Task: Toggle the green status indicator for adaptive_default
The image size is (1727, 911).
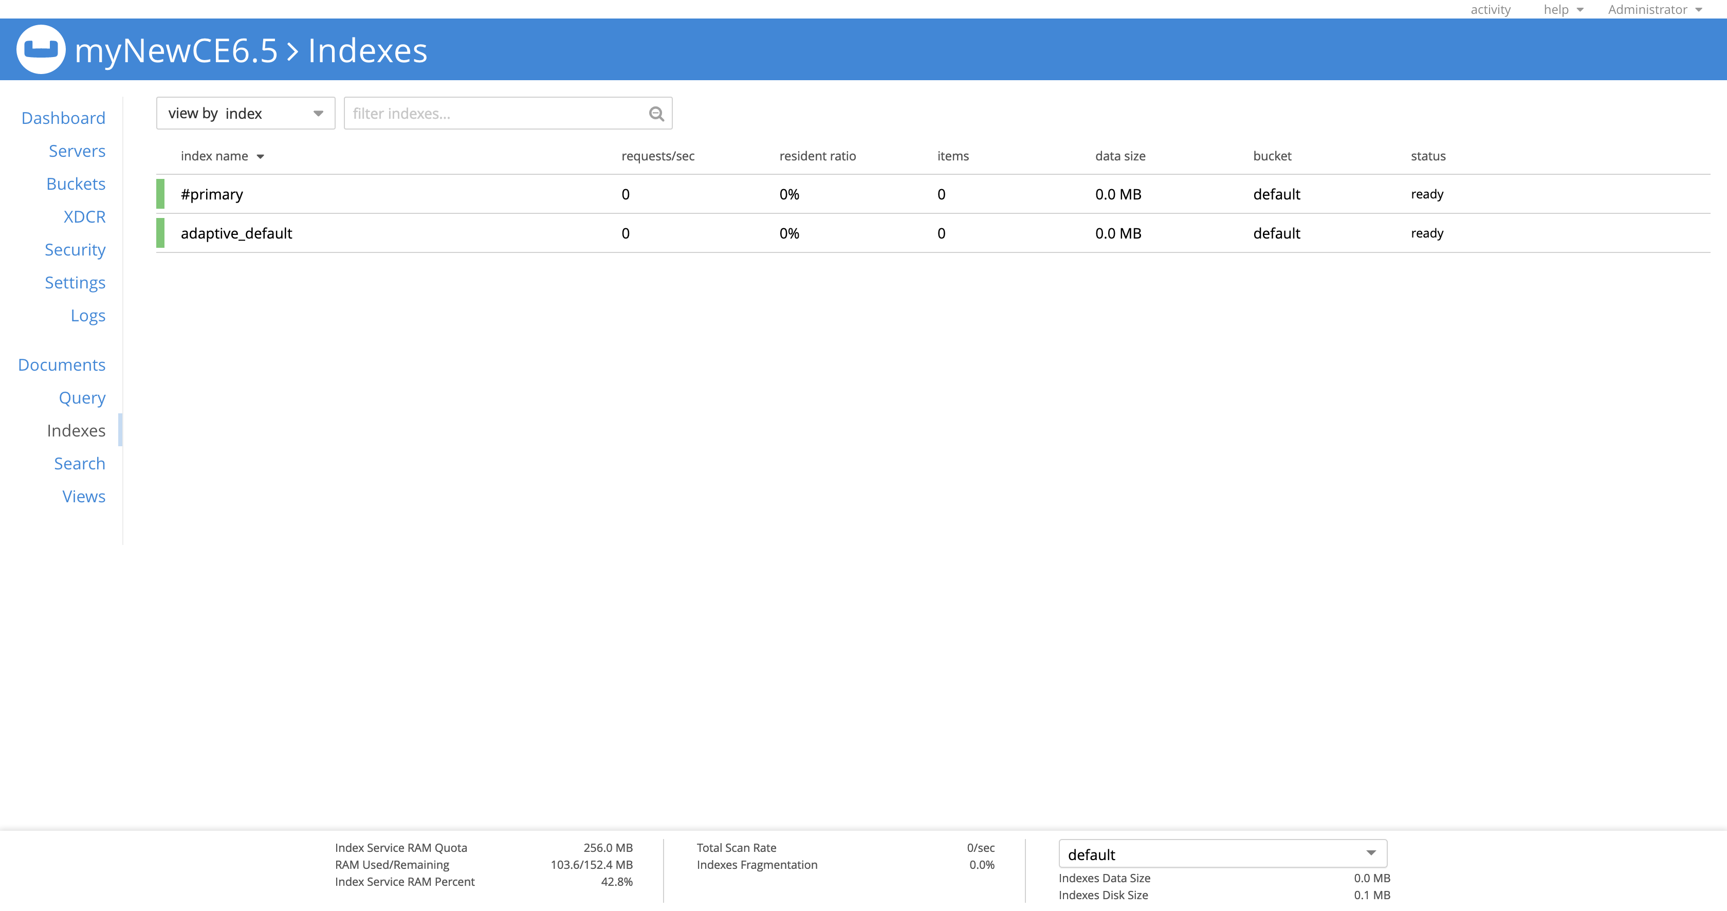Action: pyautogui.click(x=160, y=233)
